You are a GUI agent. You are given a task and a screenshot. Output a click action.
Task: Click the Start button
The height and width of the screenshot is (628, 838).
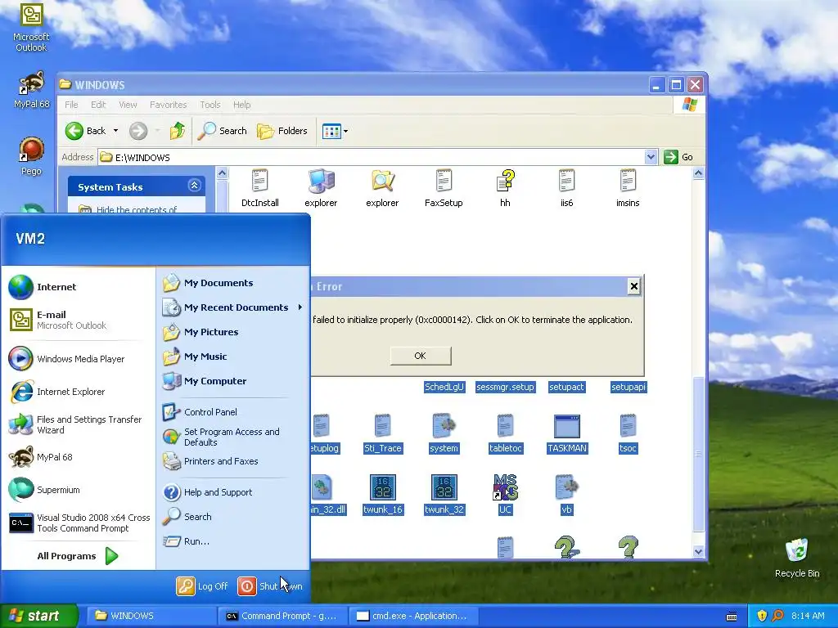(38, 616)
